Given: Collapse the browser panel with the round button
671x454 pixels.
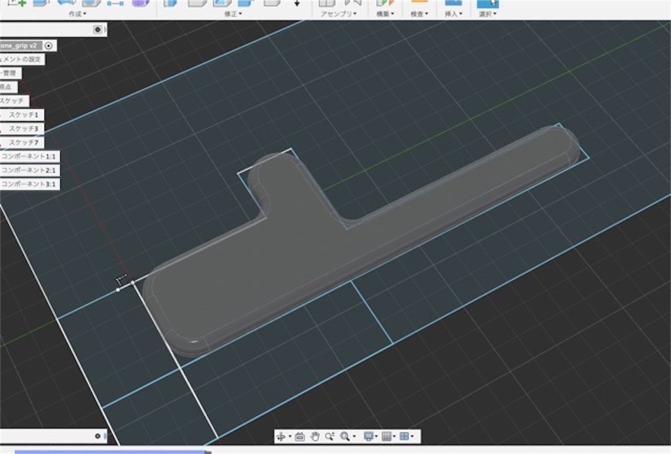Looking at the screenshot, I should click(98, 29).
